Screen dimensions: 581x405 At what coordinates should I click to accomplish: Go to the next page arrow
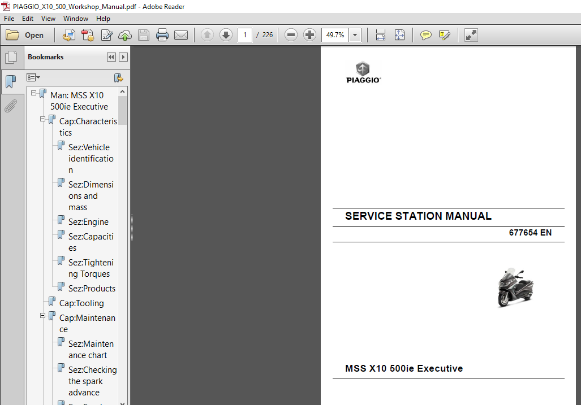[x=226, y=35]
